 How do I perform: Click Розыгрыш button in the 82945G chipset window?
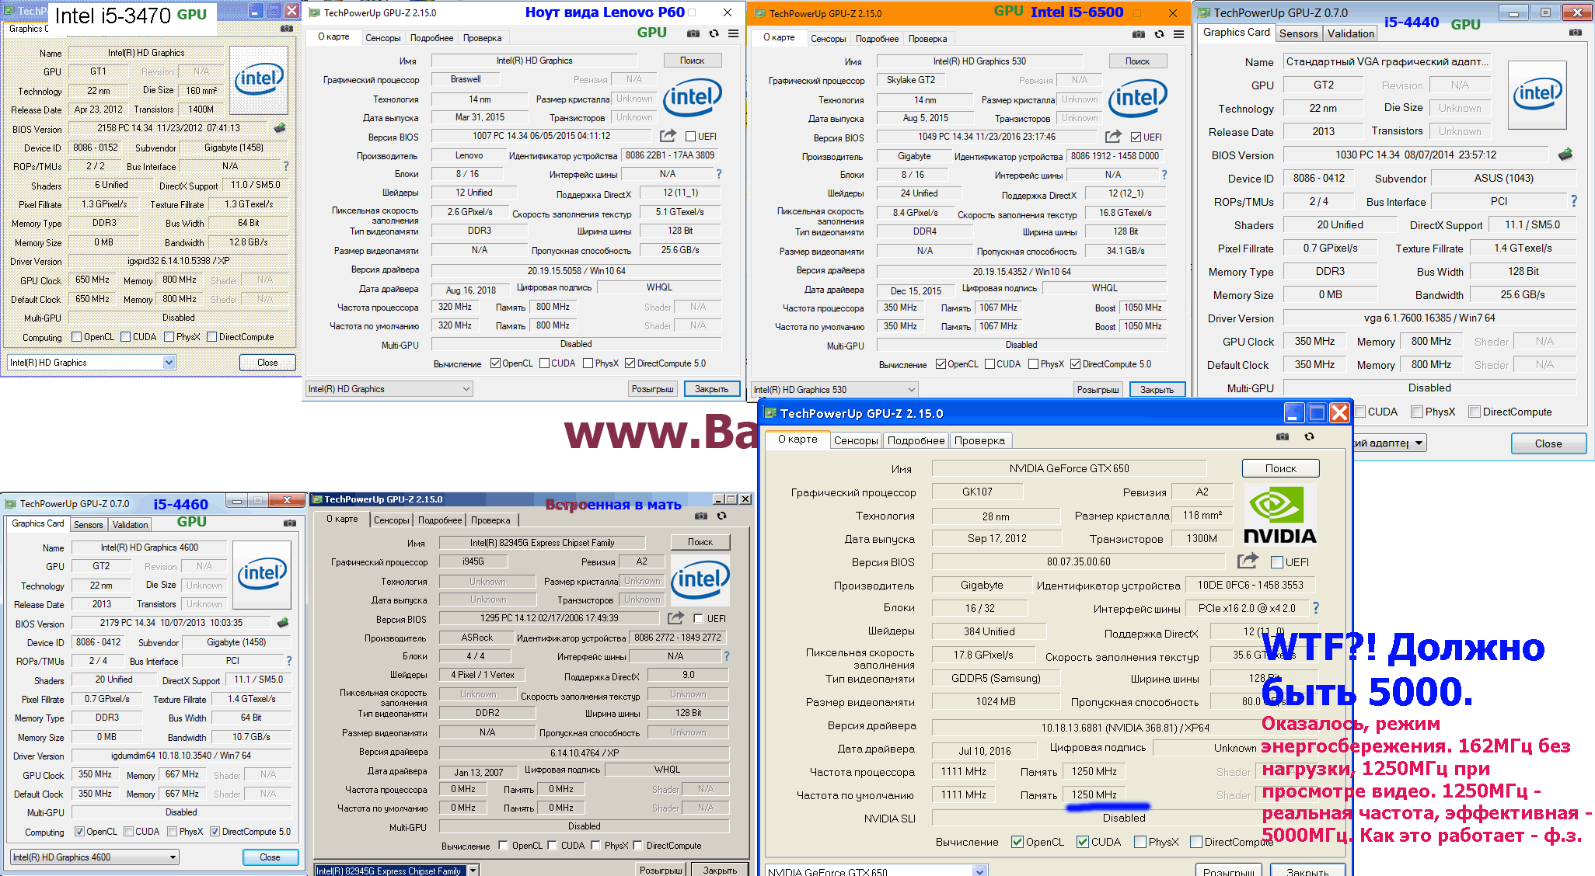pyautogui.click(x=661, y=871)
